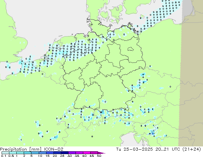Click the '0.1' legend value

[4, 156]
